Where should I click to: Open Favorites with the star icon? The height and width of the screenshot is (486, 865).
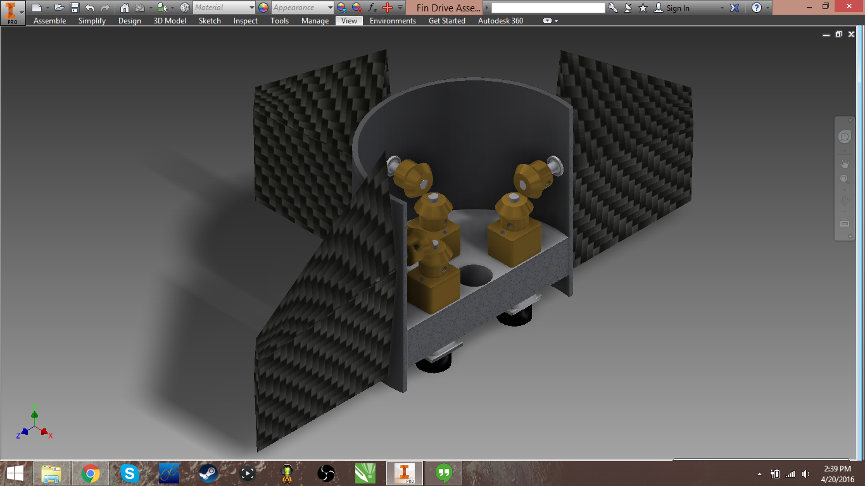pos(643,8)
